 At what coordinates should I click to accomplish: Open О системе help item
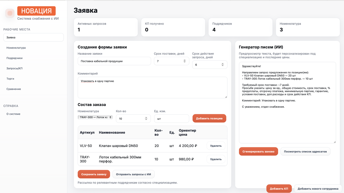tap(34, 114)
